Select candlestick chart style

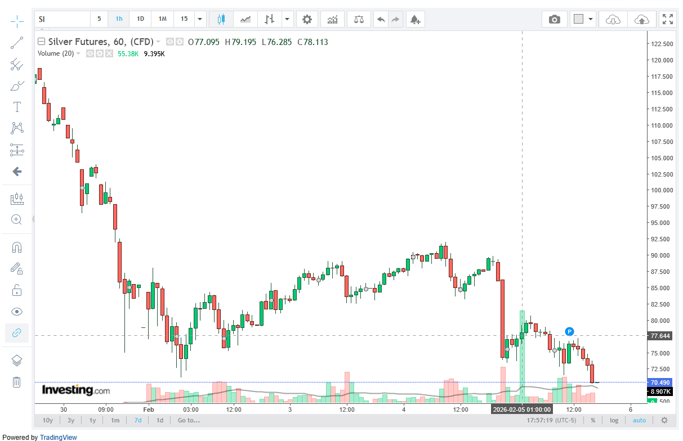coord(221,19)
